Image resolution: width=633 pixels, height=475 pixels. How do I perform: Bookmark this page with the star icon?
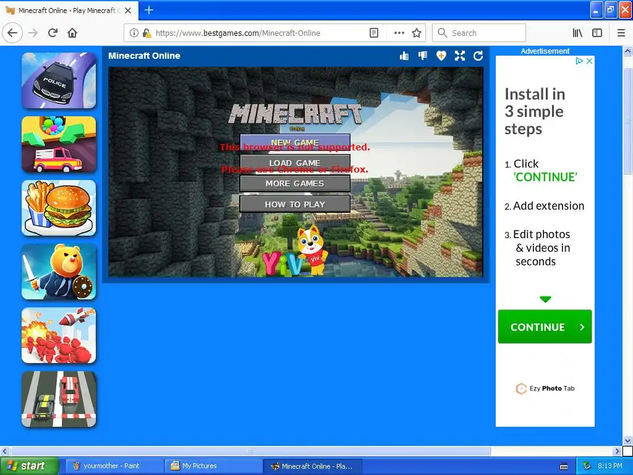coord(417,33)
